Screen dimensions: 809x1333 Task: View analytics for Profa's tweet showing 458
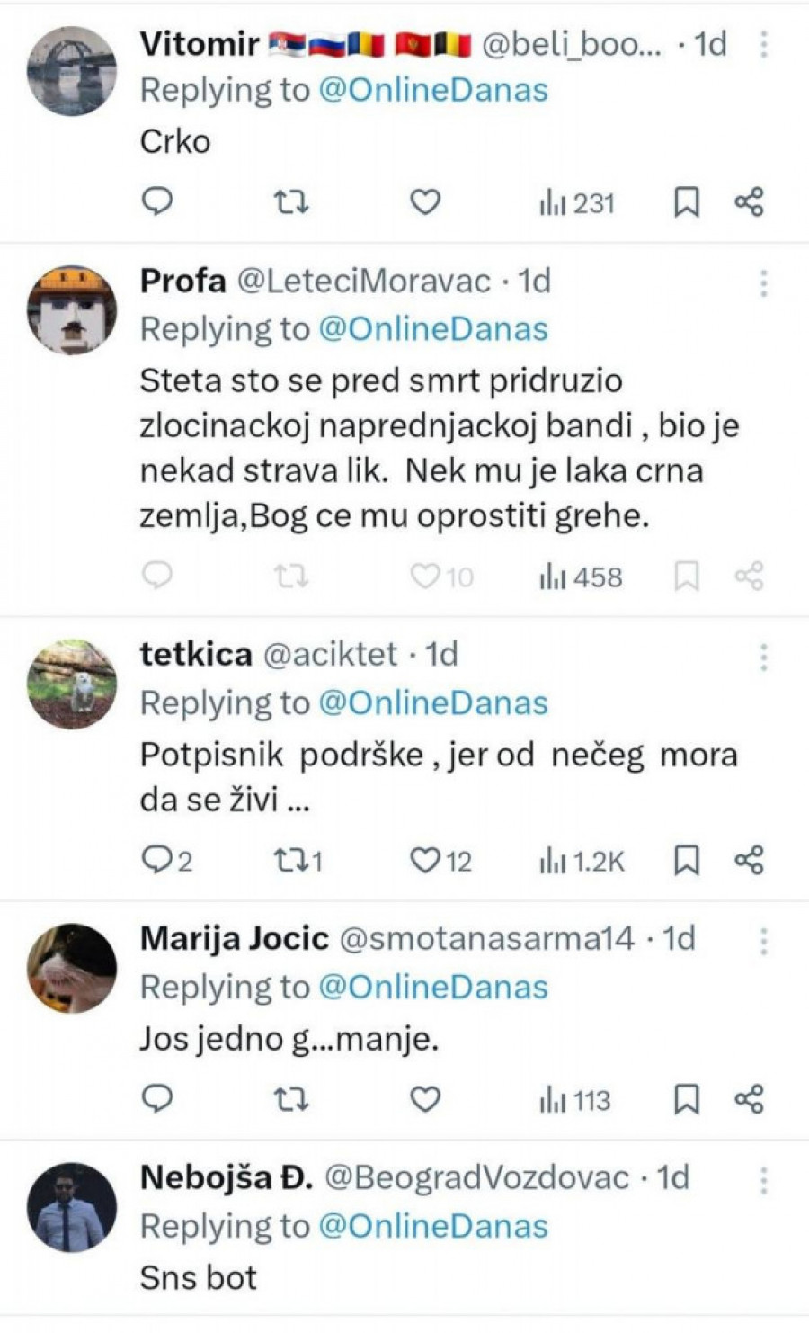click(x=580, y=577)
